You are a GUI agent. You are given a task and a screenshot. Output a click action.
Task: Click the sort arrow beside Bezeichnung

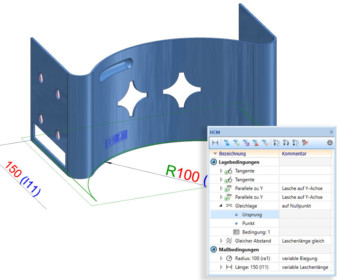pos(215,153)
